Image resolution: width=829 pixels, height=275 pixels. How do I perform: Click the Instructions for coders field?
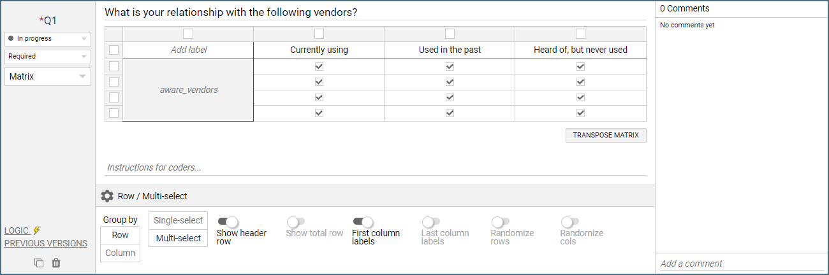tap(375, 167)
